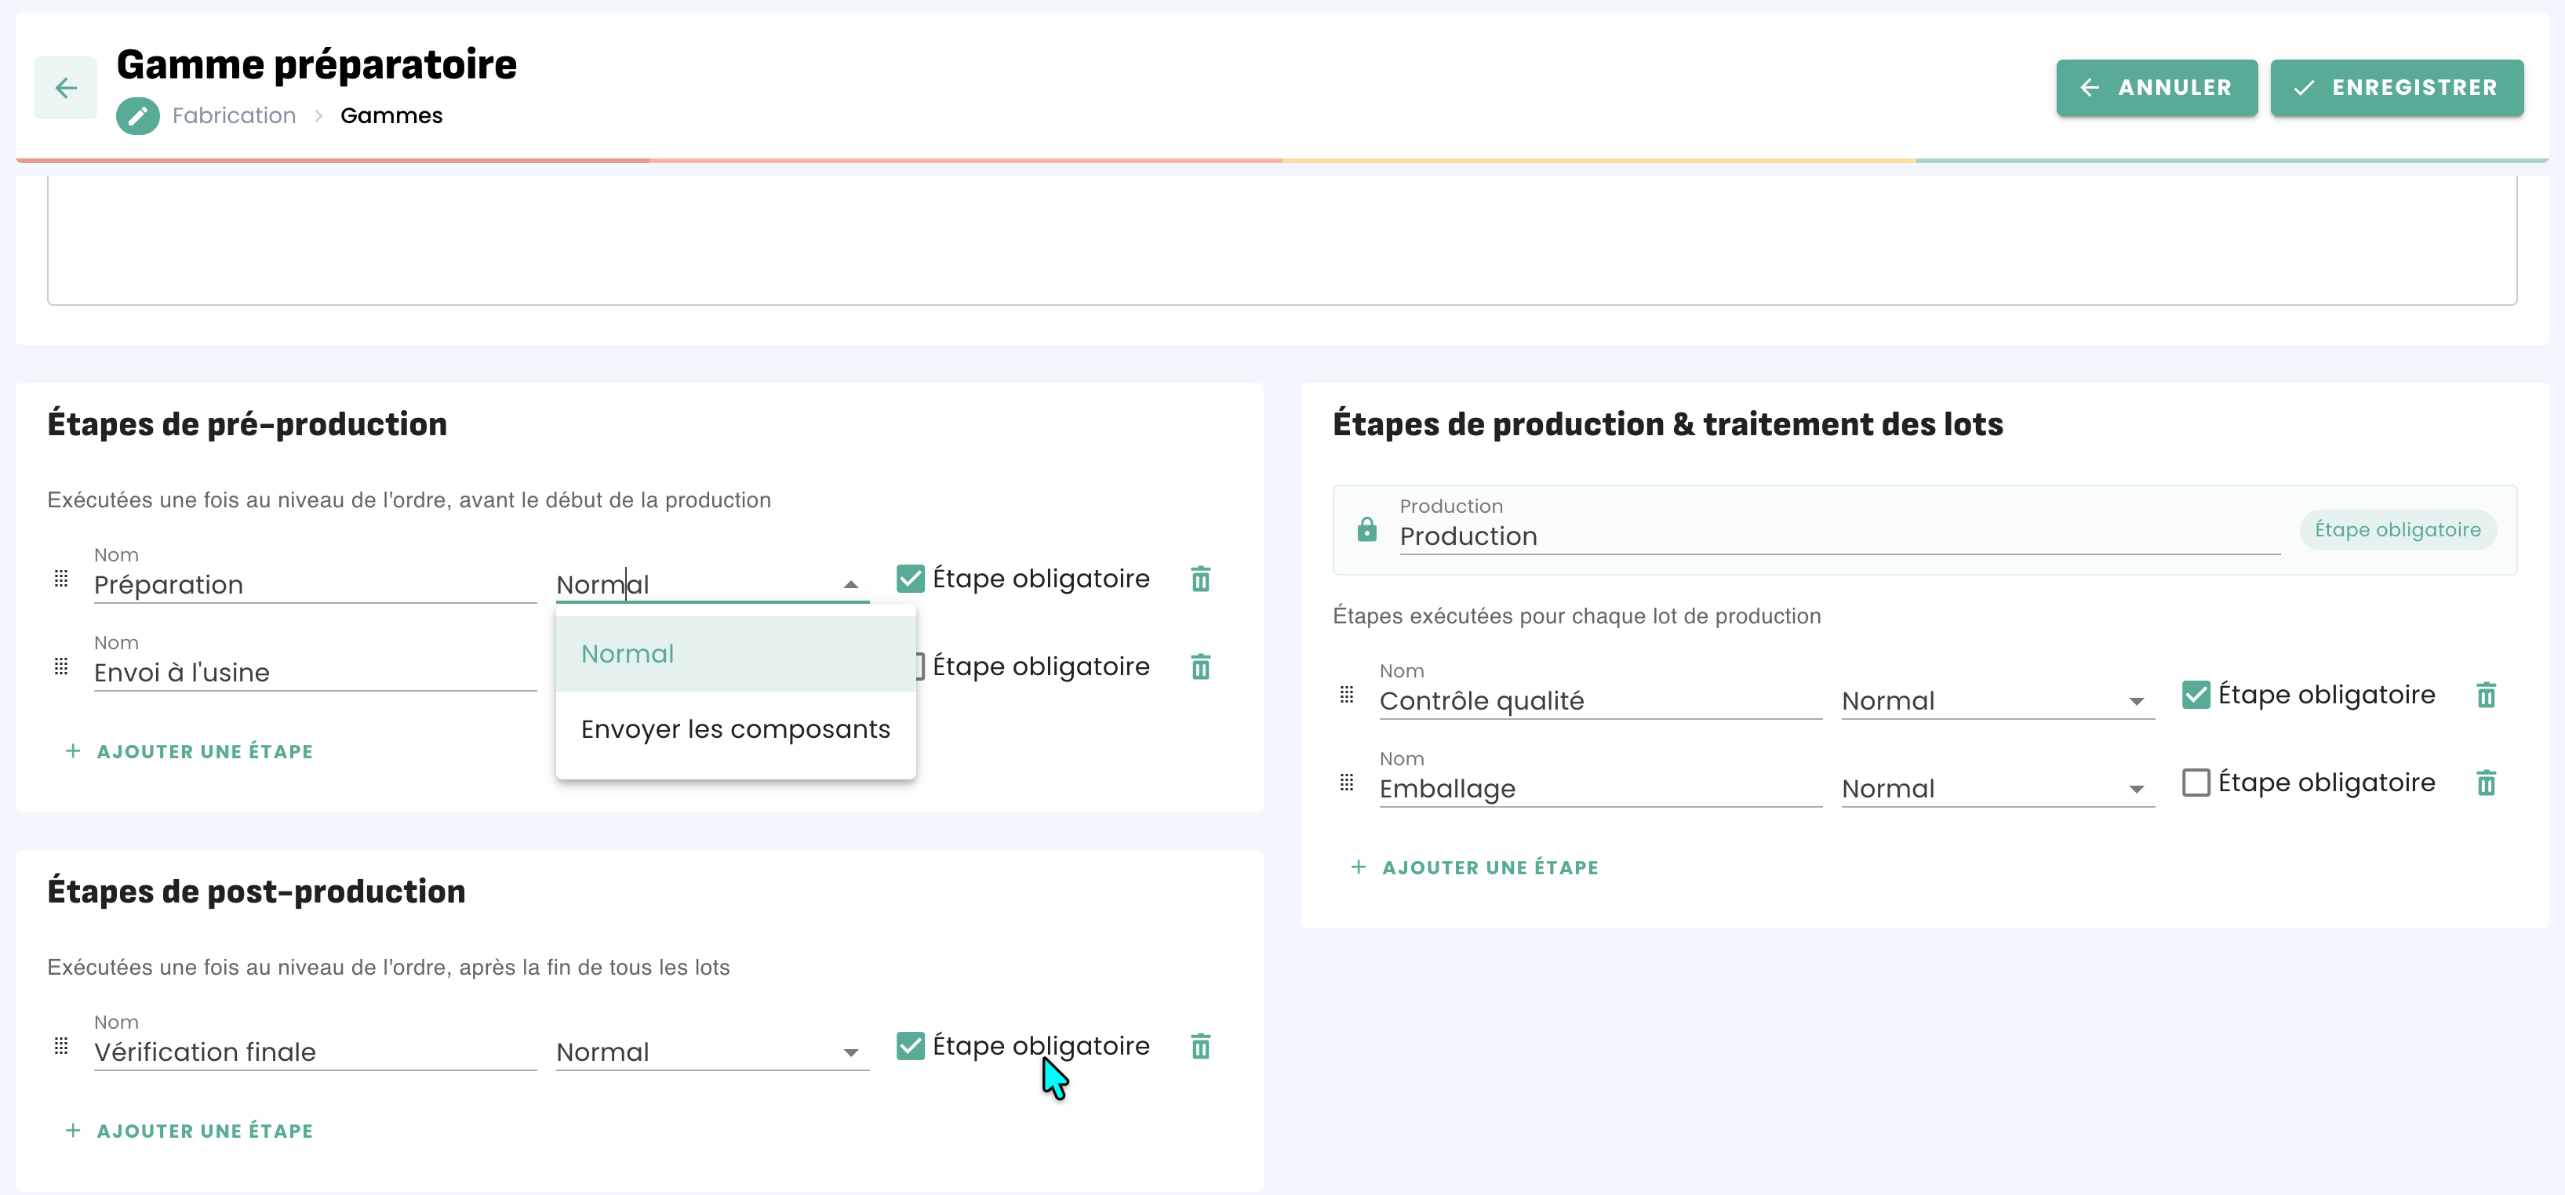Click the Emballage row trash icon
Viewport: 2565px width, 1195px height.
click(2485, 783)
